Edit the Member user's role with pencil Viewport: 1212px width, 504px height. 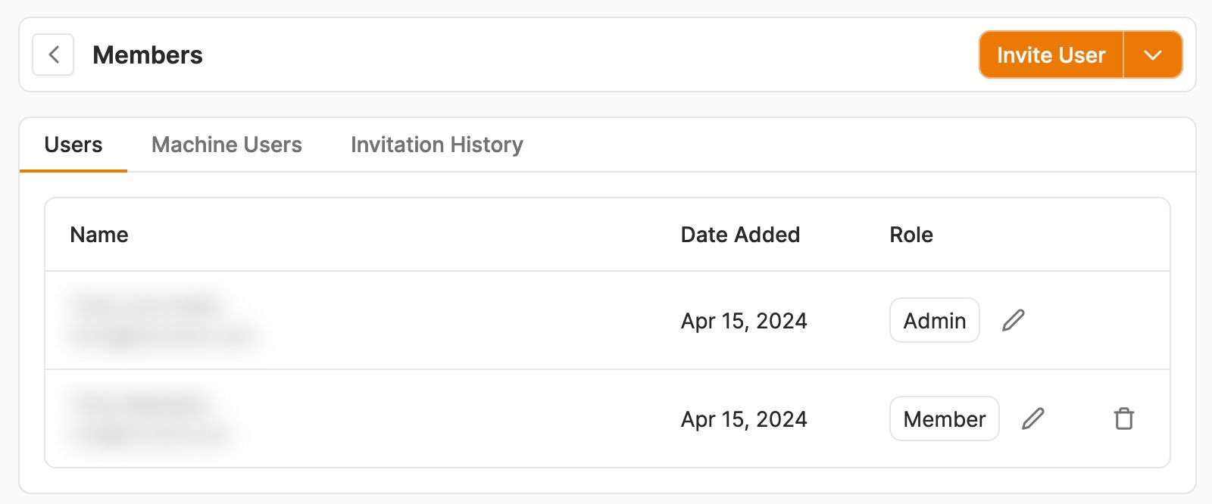click(x=1032, y=418)
